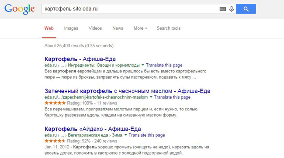Click the blue search magnifier button
284x158 pixels.
[246, 9]
